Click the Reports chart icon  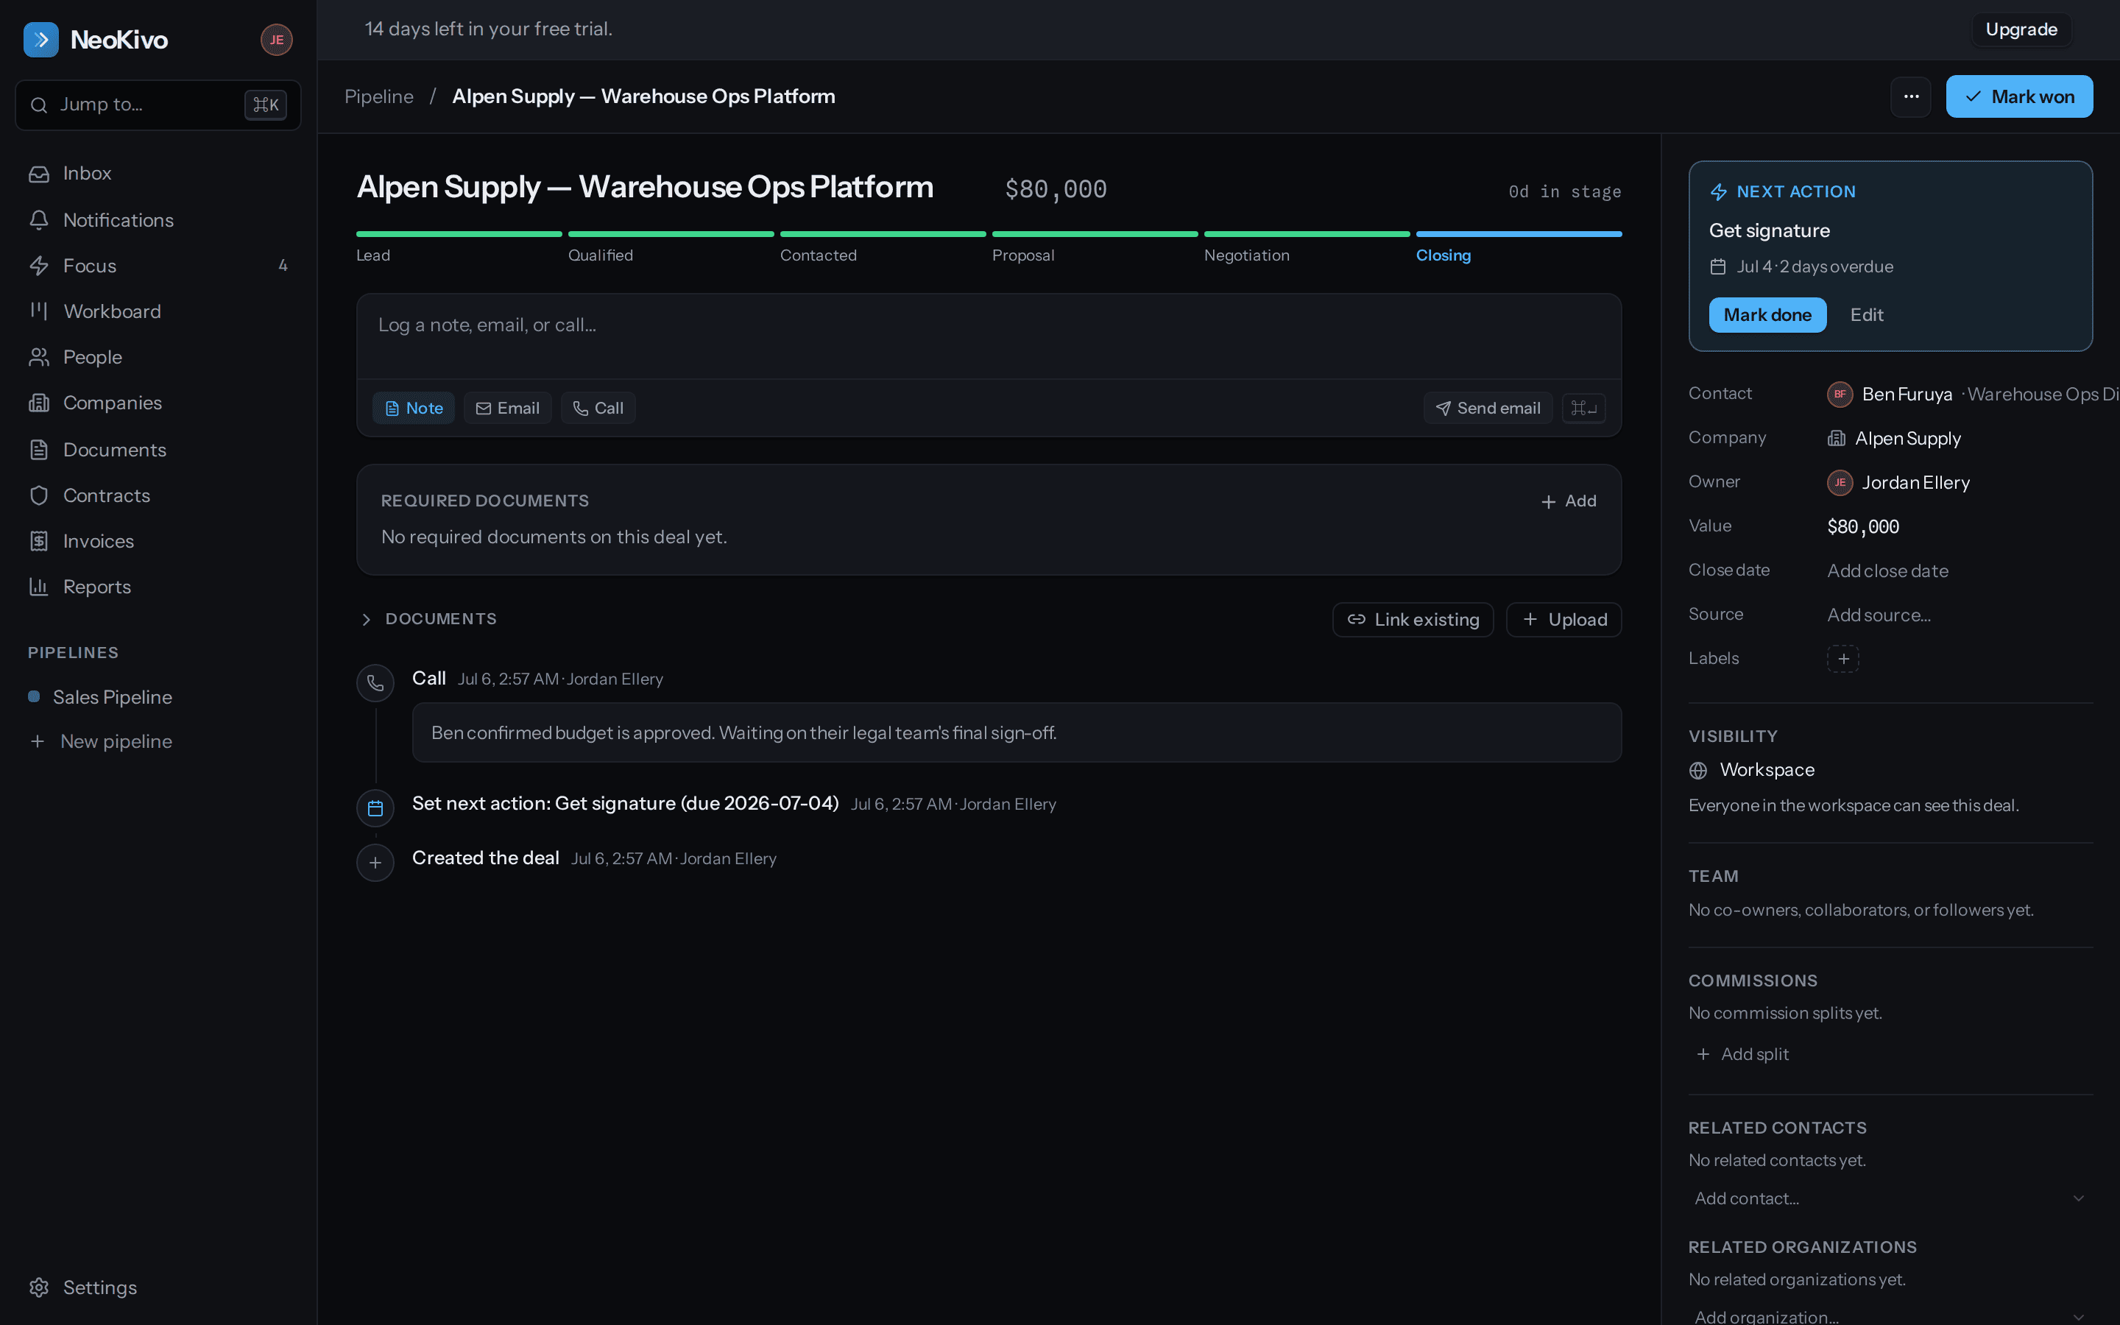tap(38, 586)
